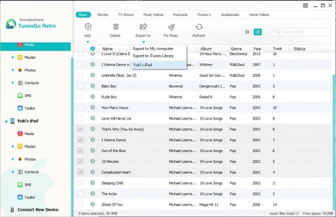This screenshot has height=217, width=336.
Task: Click the Connect New Device icon
Action: coord(12,209)
